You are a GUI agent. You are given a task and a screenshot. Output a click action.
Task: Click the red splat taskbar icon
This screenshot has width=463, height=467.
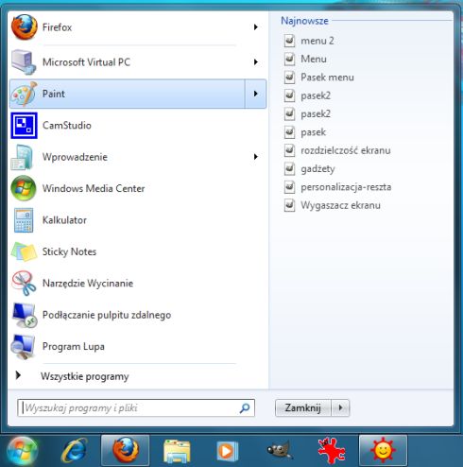(332, 451)
